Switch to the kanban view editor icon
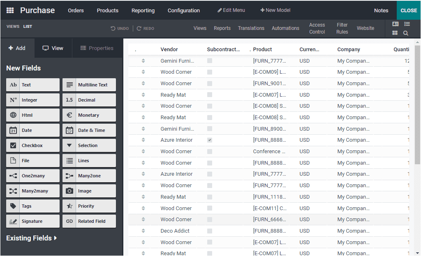Viewport: 421px width, 256px height. (x=395, y=32)
